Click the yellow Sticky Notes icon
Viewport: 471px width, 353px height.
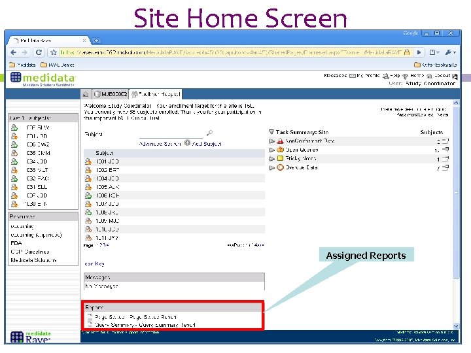pos(280,158)
